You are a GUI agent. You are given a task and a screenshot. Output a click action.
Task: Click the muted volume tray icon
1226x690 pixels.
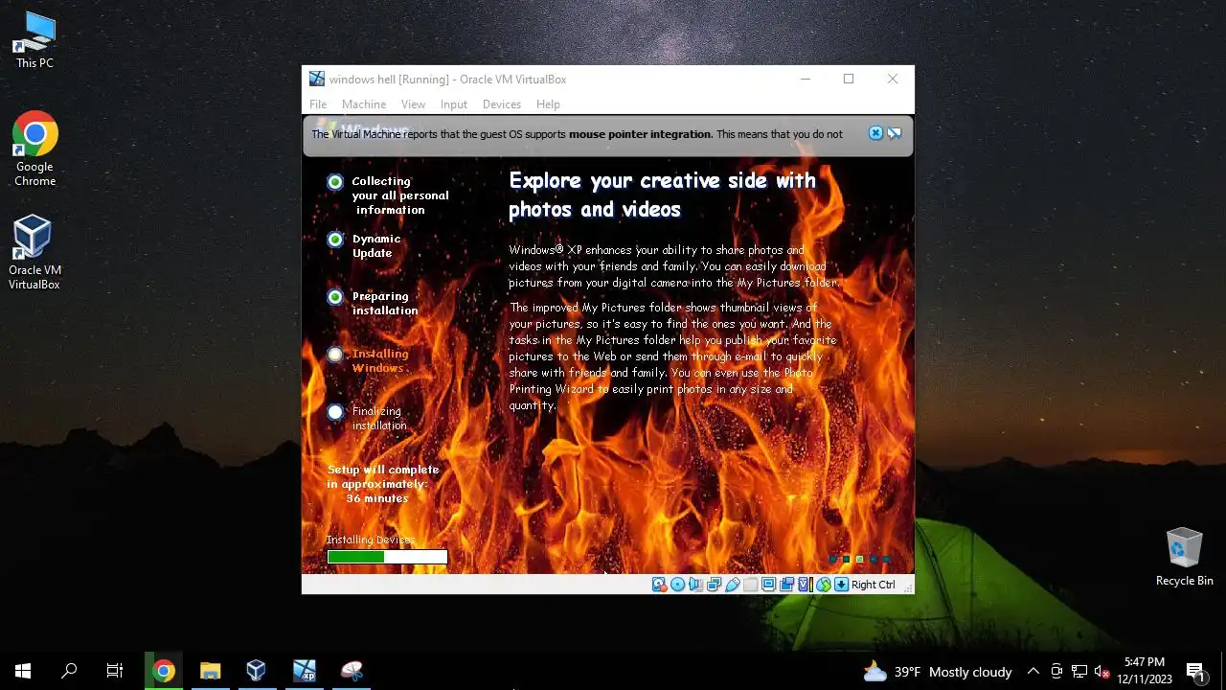1101,672
